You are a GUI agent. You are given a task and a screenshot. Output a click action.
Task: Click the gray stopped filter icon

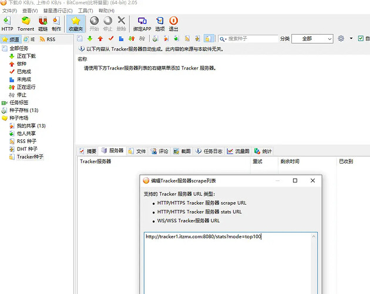point(142,39)
